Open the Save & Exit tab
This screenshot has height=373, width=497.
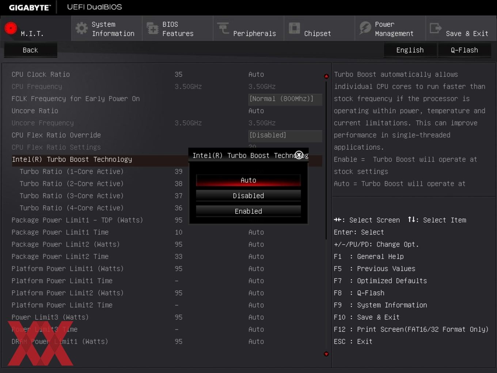click(x=461, y=28)
